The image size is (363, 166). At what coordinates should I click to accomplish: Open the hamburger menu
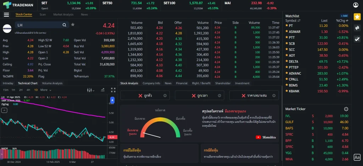click(x=6, y=15)
